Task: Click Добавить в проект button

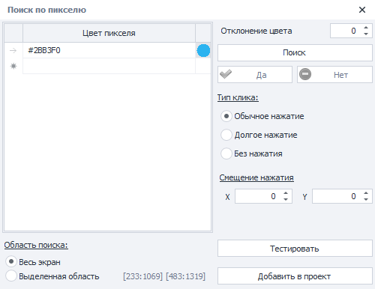Action: (x=295, y=276)
